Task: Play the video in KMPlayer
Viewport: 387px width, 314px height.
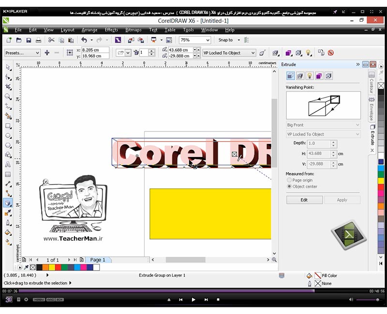Action: [193, 300]
